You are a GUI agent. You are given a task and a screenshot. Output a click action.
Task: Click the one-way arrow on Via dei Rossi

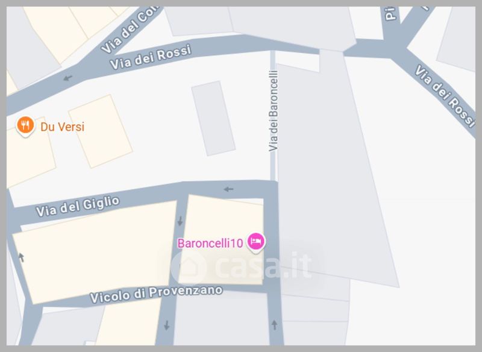coord(67,78)
